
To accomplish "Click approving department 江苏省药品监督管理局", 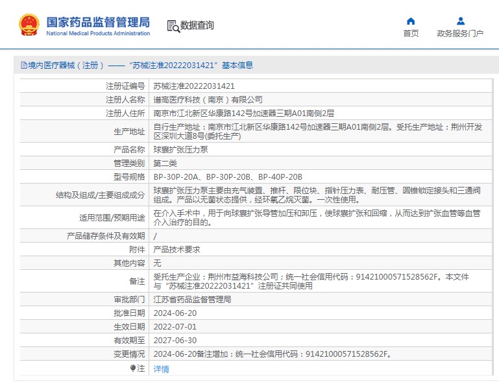I will [x=192, y=300].
